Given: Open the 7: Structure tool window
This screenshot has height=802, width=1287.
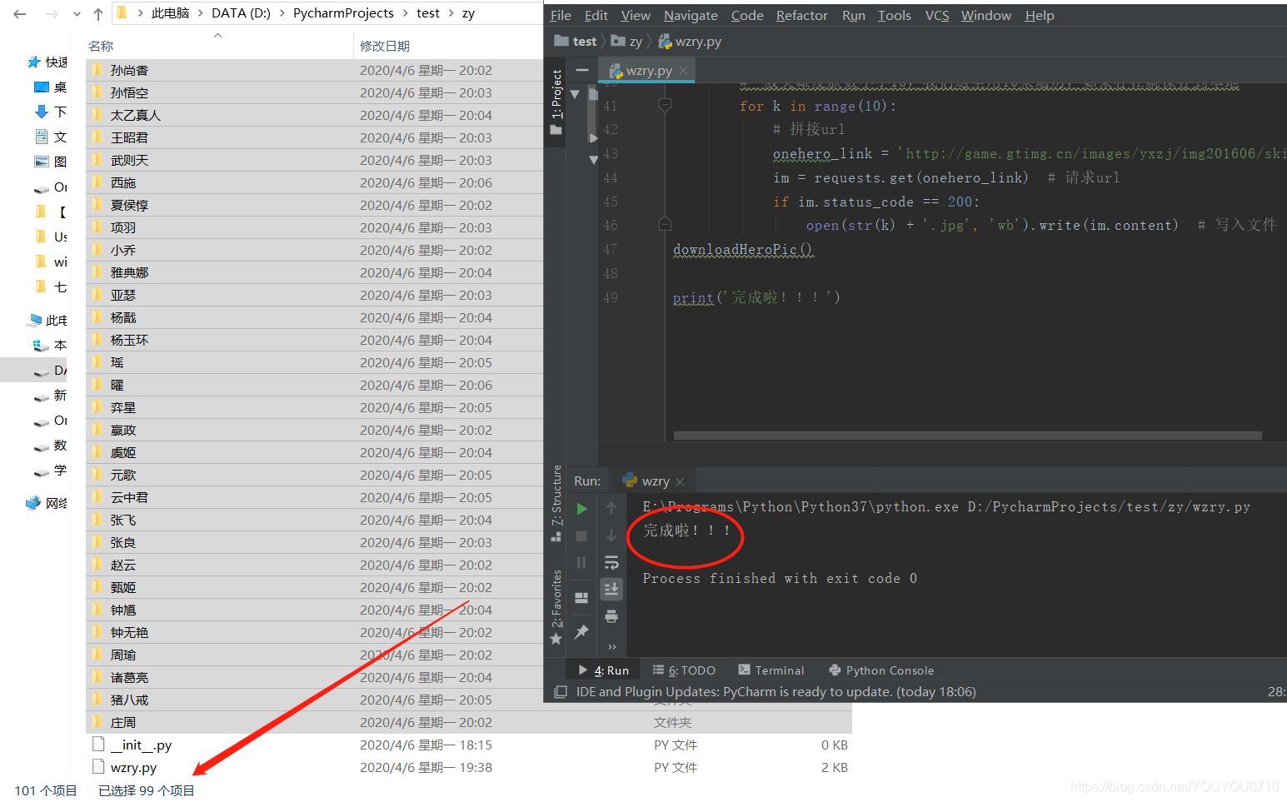Looking at the screenshot, I should tap(556, 504).
